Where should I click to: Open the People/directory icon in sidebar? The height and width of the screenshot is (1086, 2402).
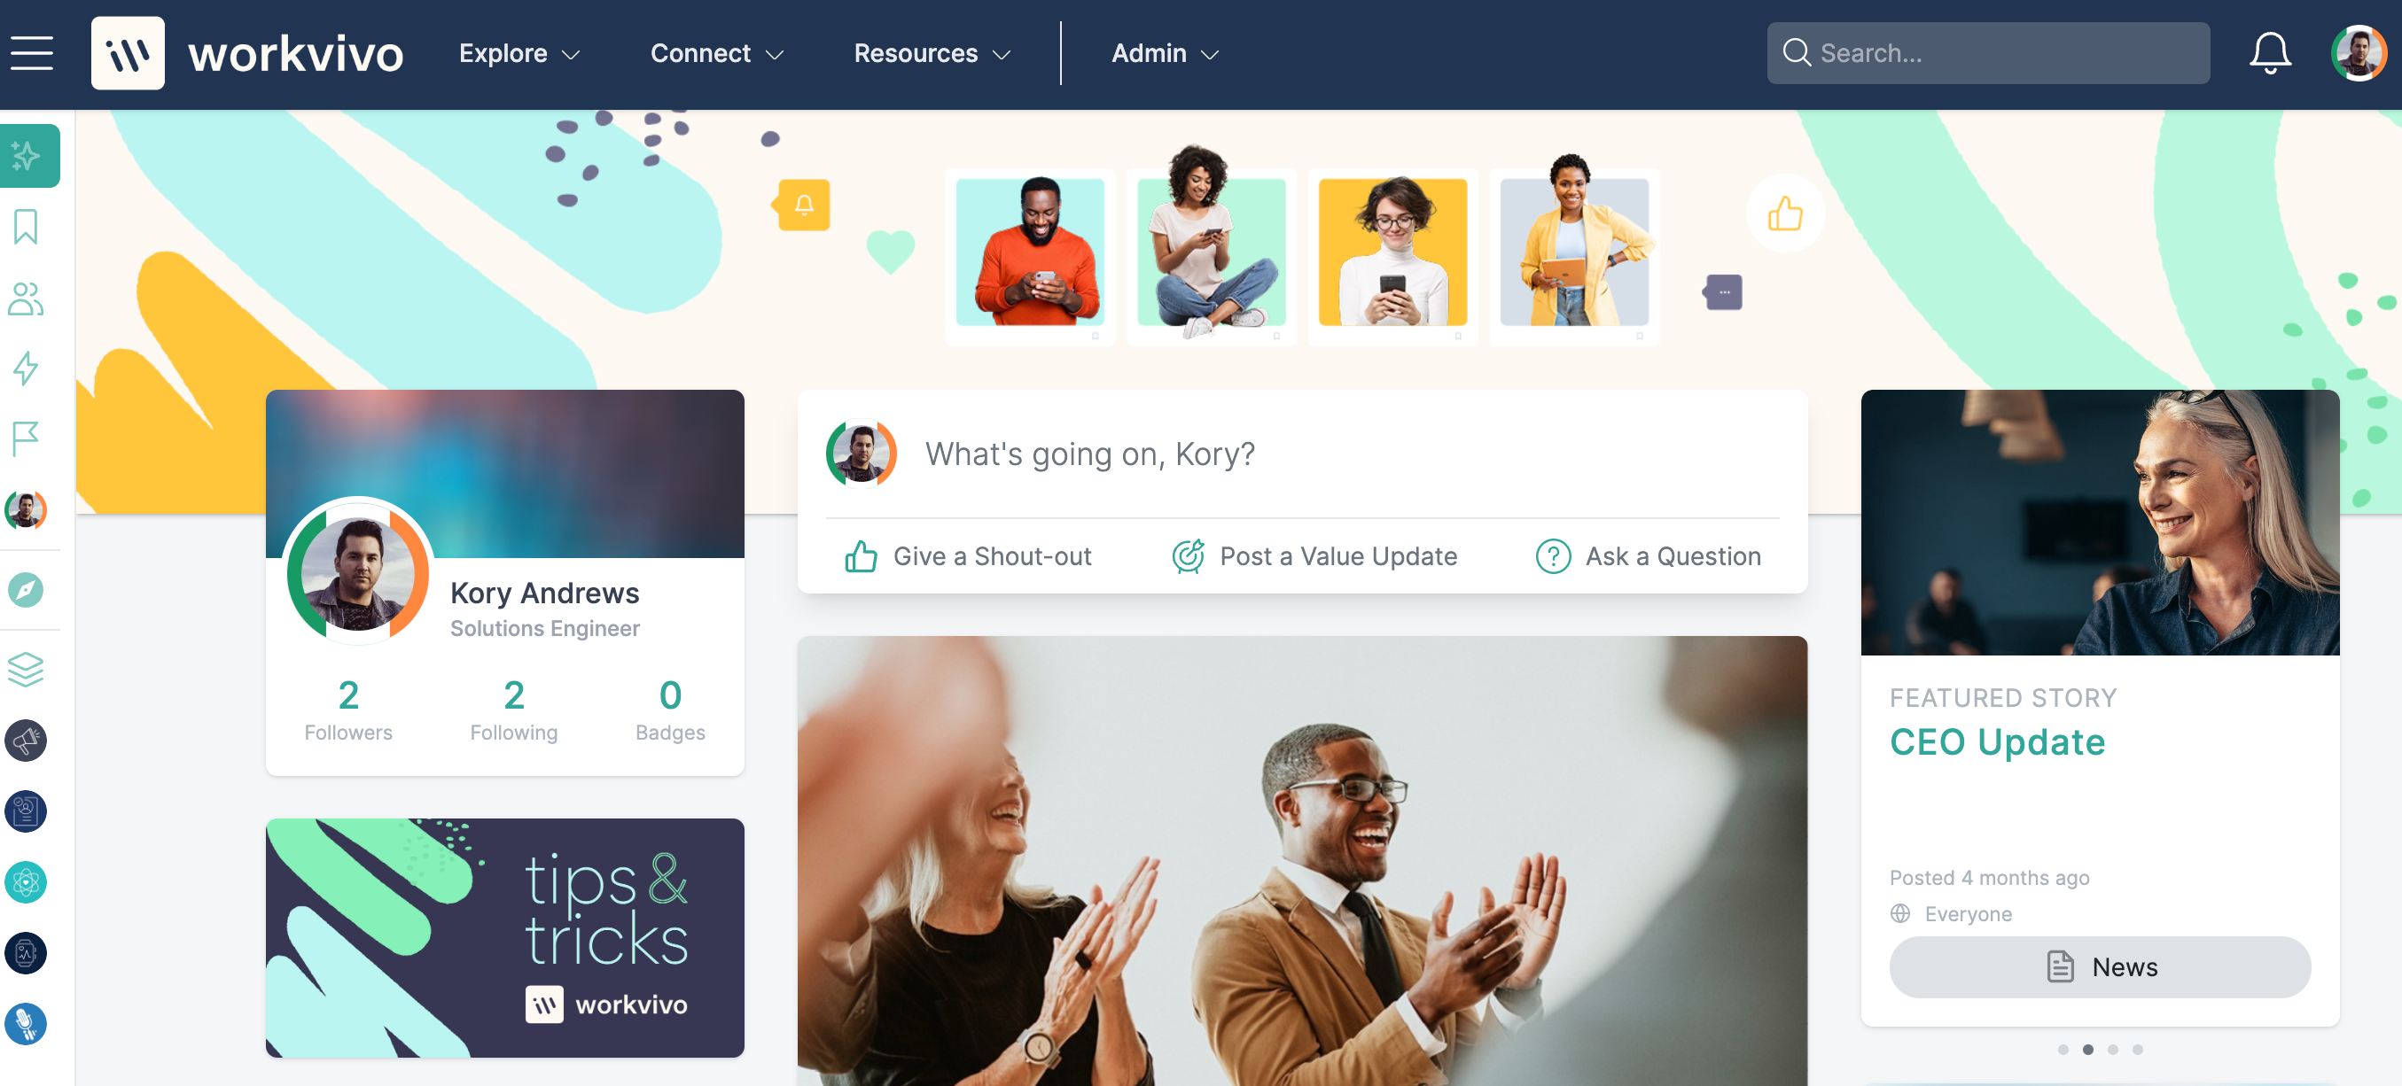[x=29, y=297]
